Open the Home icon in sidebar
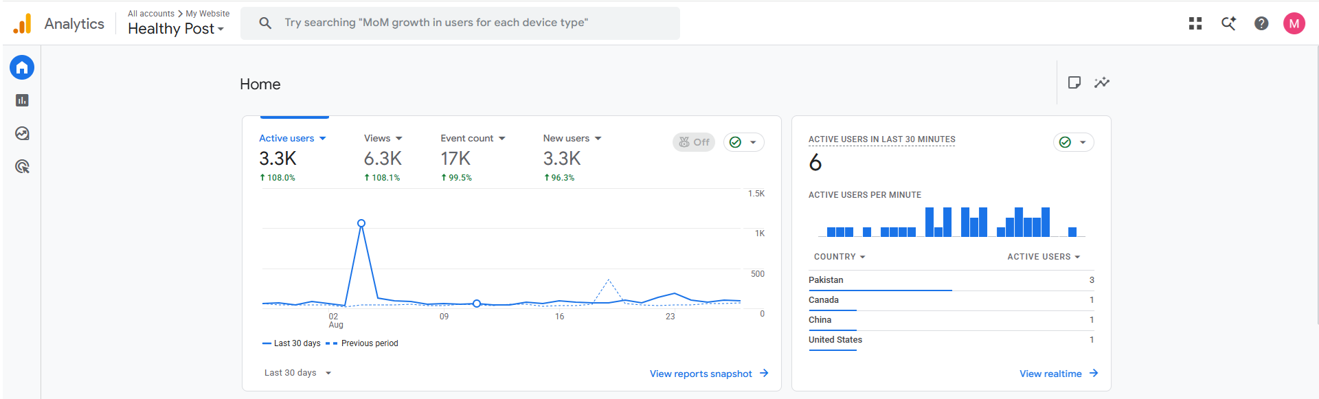The image size is (1319, 399). (22, 67)
